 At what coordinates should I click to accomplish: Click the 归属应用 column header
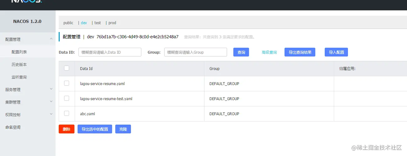[x=347, y=68]
